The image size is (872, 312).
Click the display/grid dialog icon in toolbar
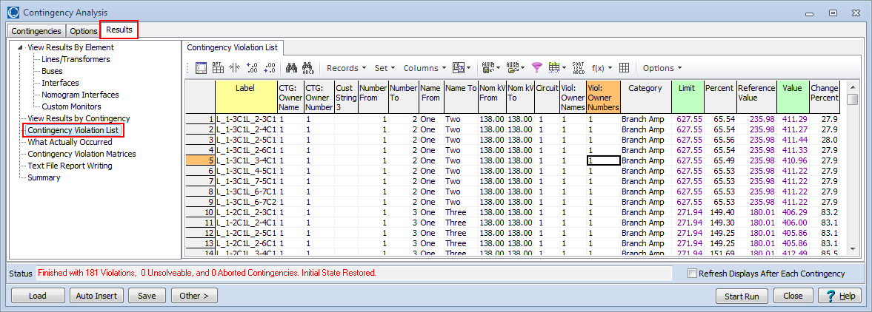(x=202, y=68)
